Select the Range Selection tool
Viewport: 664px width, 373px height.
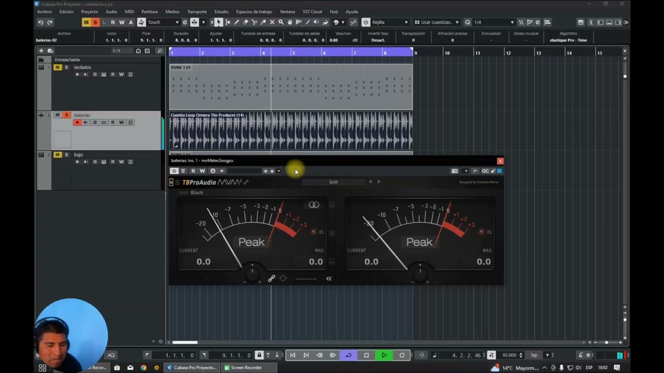click(228, 22)
